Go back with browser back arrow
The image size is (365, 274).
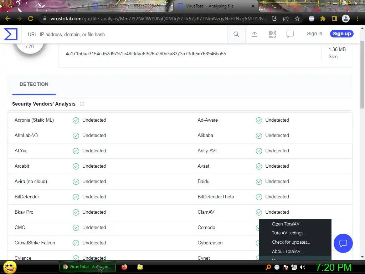[x=8, y=19]
